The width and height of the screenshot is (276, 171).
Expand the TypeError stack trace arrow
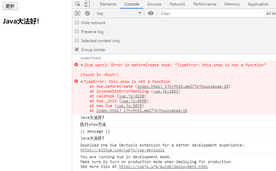(82, 82)
